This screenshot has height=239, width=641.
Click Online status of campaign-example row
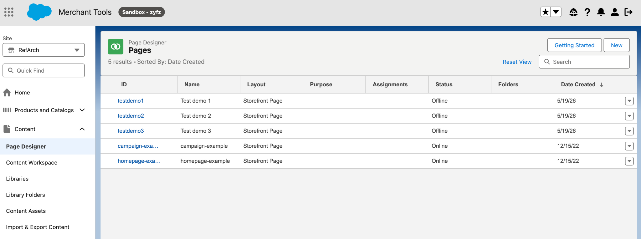[x=439, y=146]
